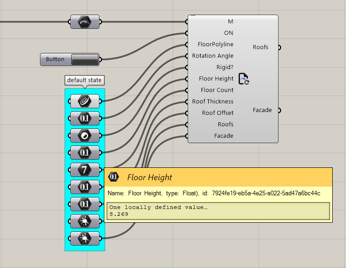Click the Rotation Angle input label
Image resolution: width=346 pixels, height=268 pixels.
tap(212, 56)
